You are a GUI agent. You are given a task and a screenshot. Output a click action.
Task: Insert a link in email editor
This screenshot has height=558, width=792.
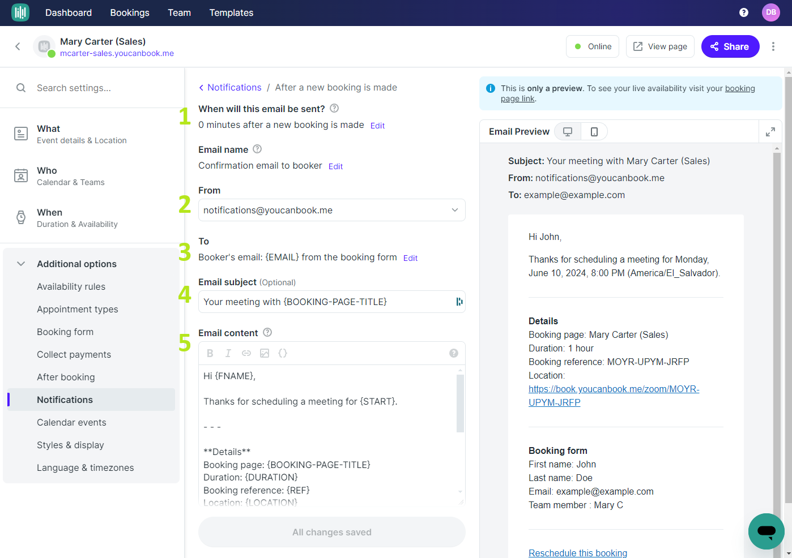tap(246, 353)
